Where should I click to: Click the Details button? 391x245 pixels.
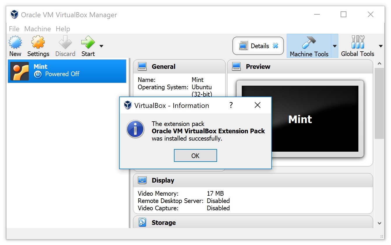pos(258,46)
